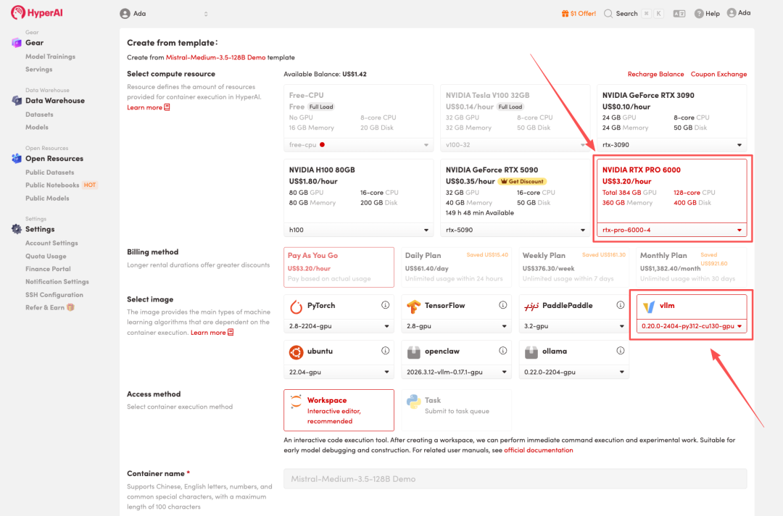Viewport: 783px width, 516px height.
Task: Click the Data Warehouse sidebar icon
Action: tap(17, 101)
